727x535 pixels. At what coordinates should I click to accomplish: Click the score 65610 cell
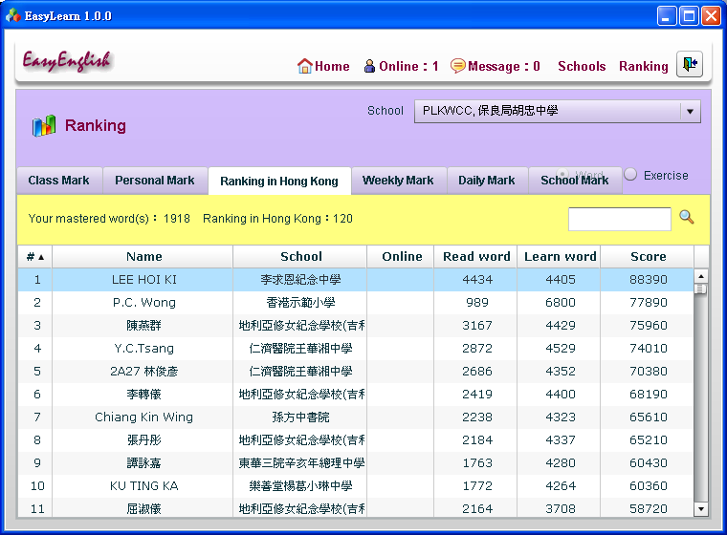(649, 417)
